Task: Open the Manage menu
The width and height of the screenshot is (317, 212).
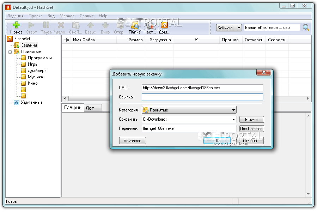Action: click(67, 16)
